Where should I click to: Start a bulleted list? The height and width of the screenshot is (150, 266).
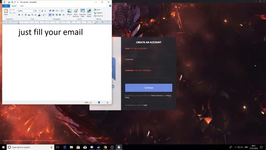(x=57, y=11)
